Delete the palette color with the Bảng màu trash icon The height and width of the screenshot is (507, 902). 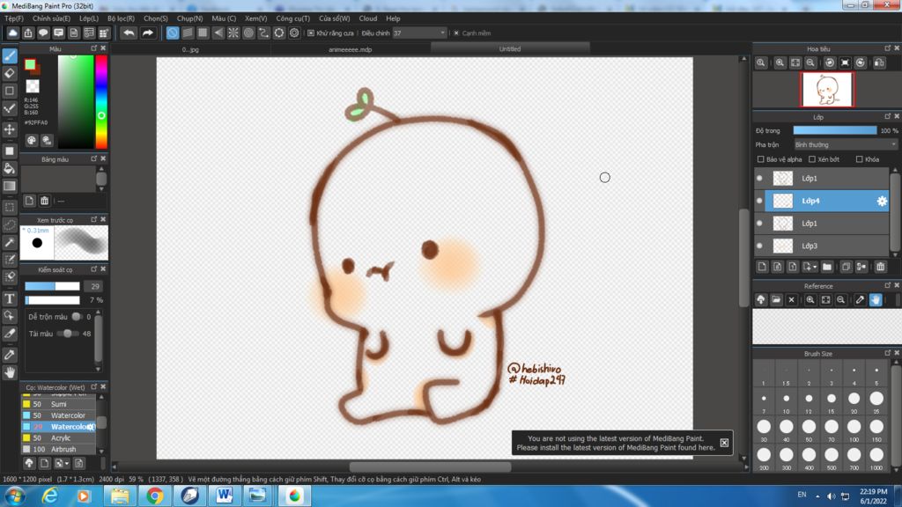click(x=44, y=201)
